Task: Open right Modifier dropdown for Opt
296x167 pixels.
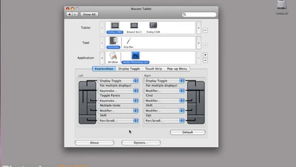Action: pos(164,110)
